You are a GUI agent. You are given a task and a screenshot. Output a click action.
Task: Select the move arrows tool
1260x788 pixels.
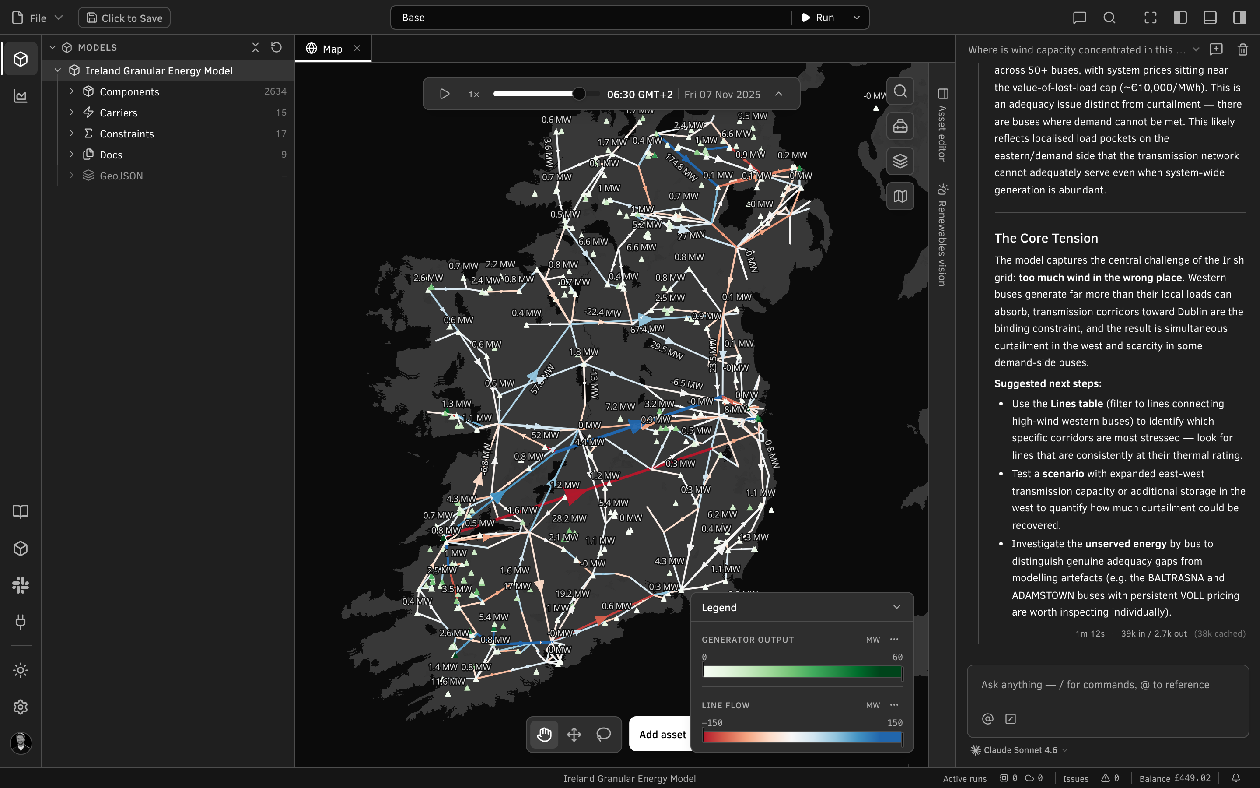pos(574,734)
